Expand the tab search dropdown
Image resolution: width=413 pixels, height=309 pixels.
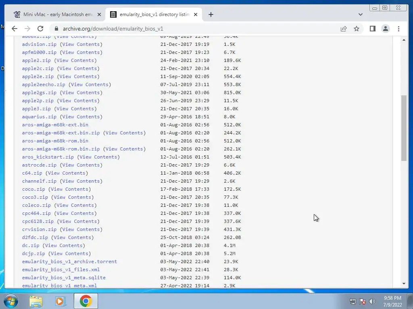tap(360, 14)
